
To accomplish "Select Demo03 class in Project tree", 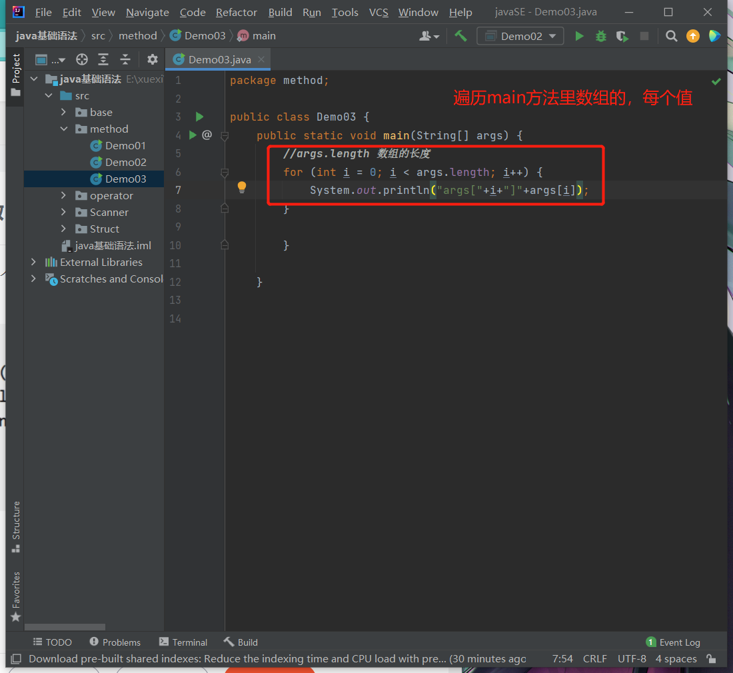I will 118,179.
